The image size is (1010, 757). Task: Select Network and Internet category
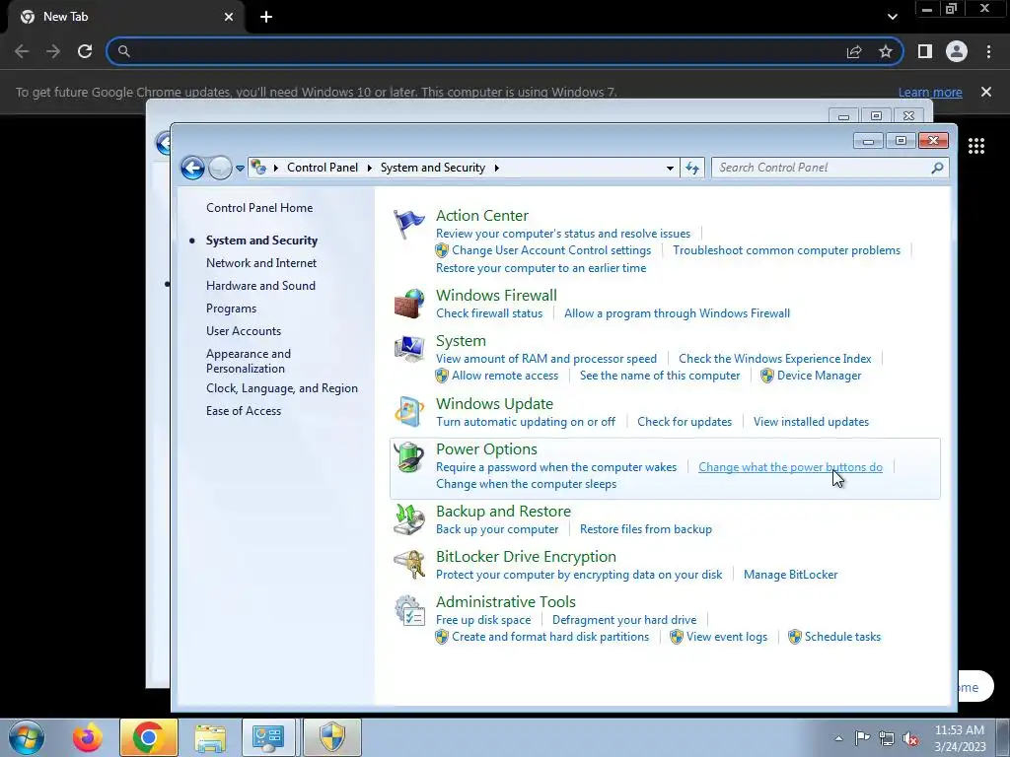pos(260,263)
